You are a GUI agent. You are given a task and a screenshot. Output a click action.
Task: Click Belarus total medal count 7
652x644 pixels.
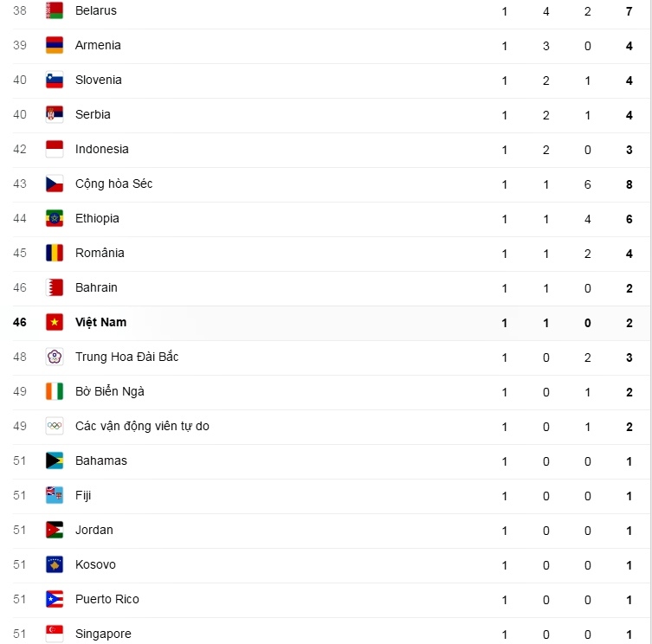pyautogui.click(x=629, y=10)
